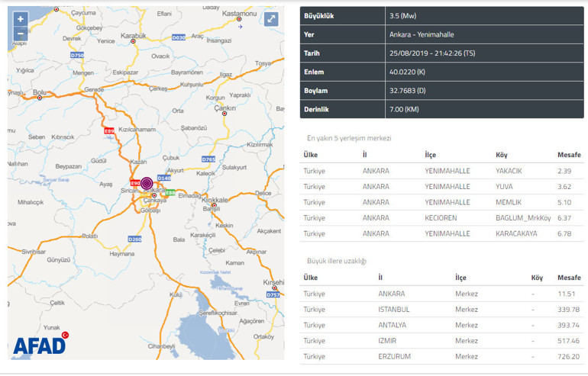
Task: Click the Büyüklük magnitude row
Action: tap(442, 15)
